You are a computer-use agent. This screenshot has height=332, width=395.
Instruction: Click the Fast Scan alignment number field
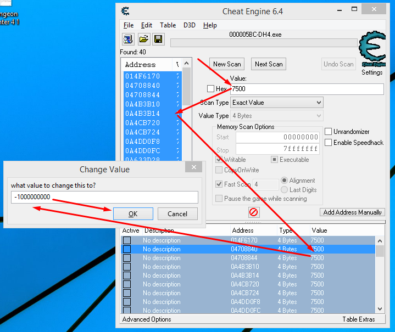(266, 184)
